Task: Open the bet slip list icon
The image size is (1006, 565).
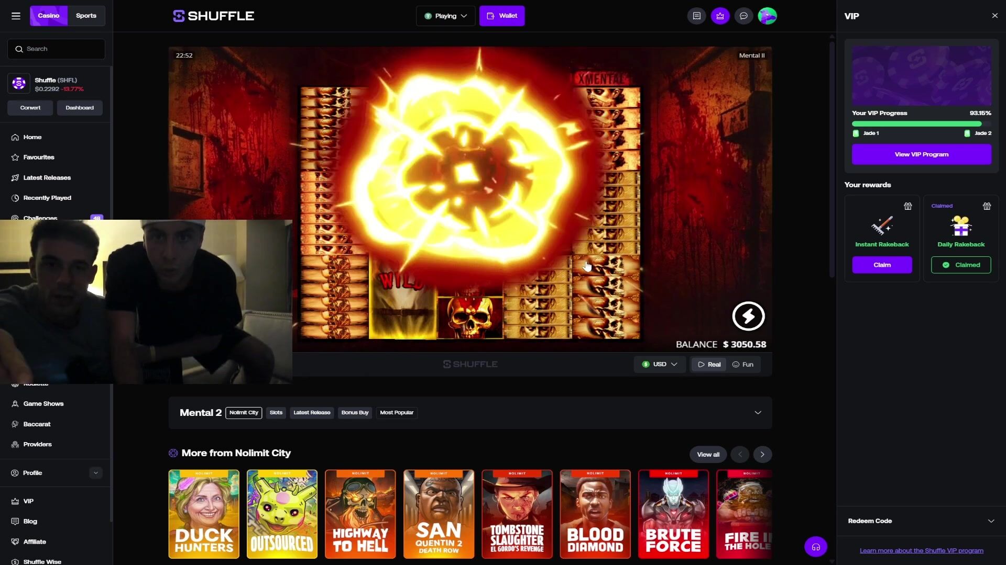Action: point(696,16)
